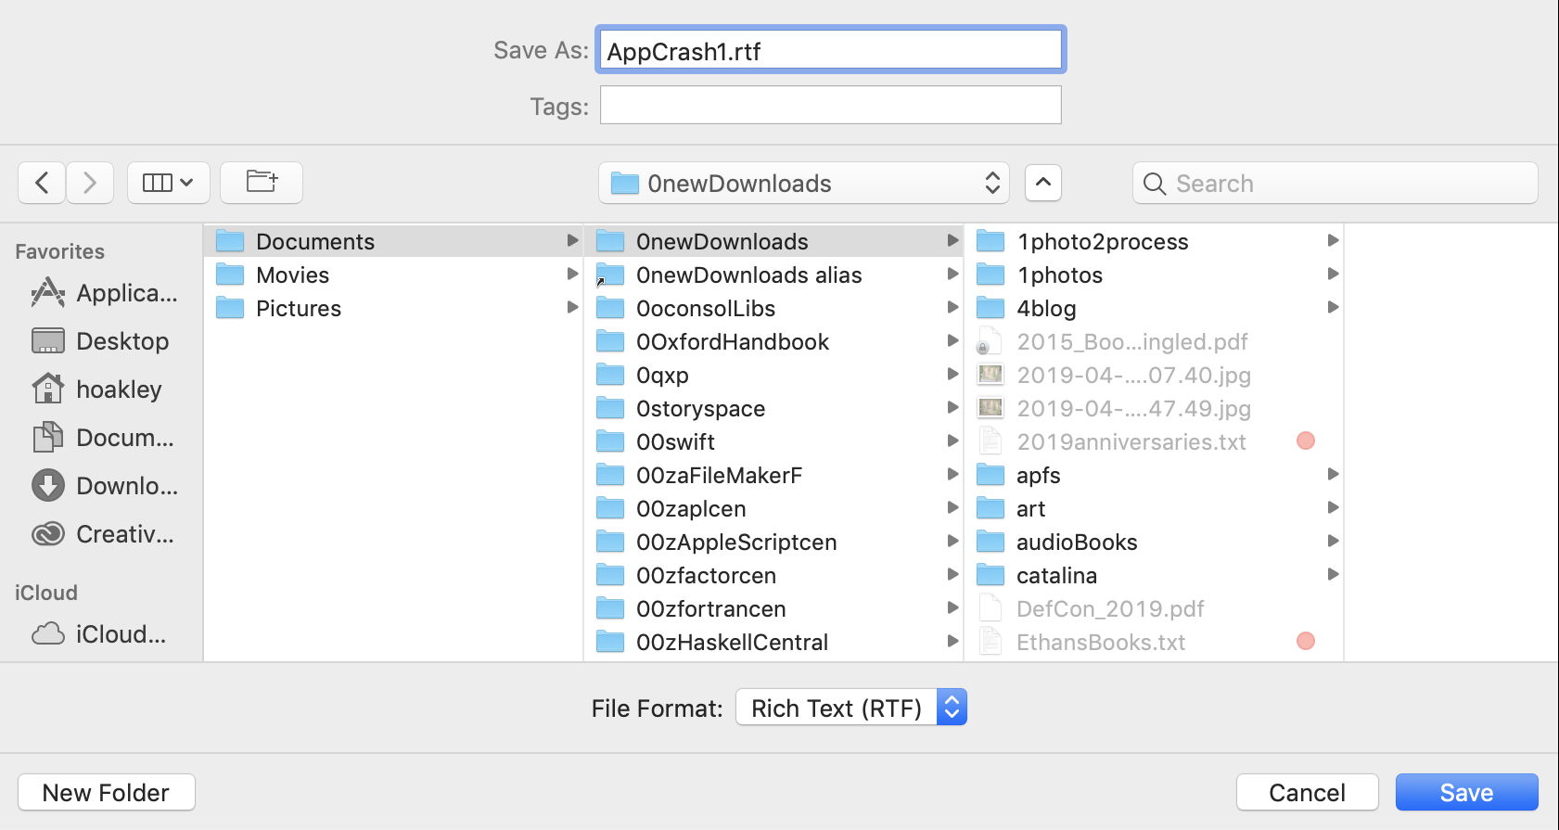Select the Movies folder
This screenshot has height=830, width=1559.
coord(292,275)
